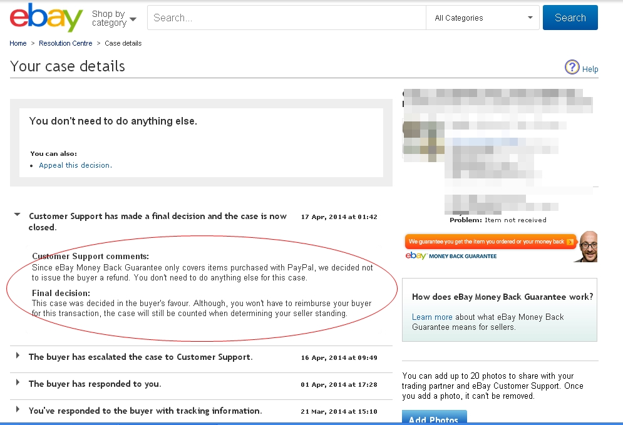Expand the tracking information response entry

point(17,410)
